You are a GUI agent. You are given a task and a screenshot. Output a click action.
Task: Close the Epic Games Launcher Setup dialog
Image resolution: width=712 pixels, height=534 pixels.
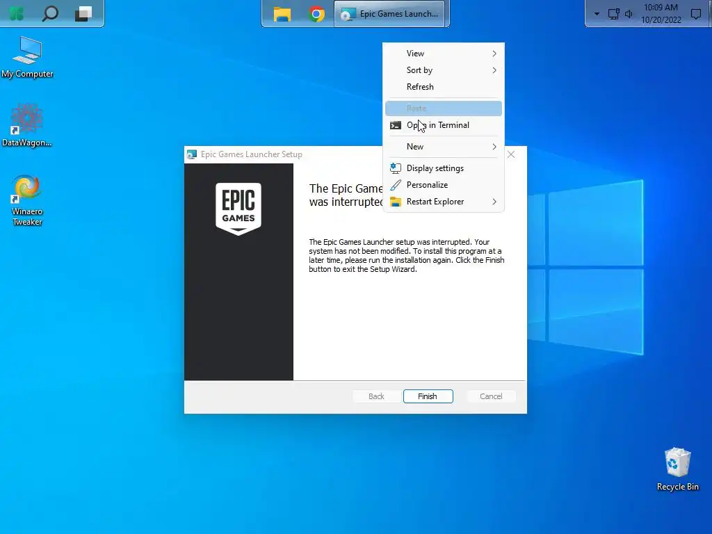(511, 154)
